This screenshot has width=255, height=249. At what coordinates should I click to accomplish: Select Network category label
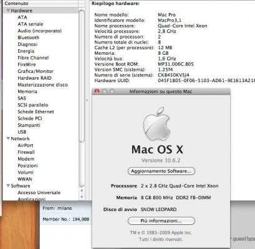tap(20, 139)
